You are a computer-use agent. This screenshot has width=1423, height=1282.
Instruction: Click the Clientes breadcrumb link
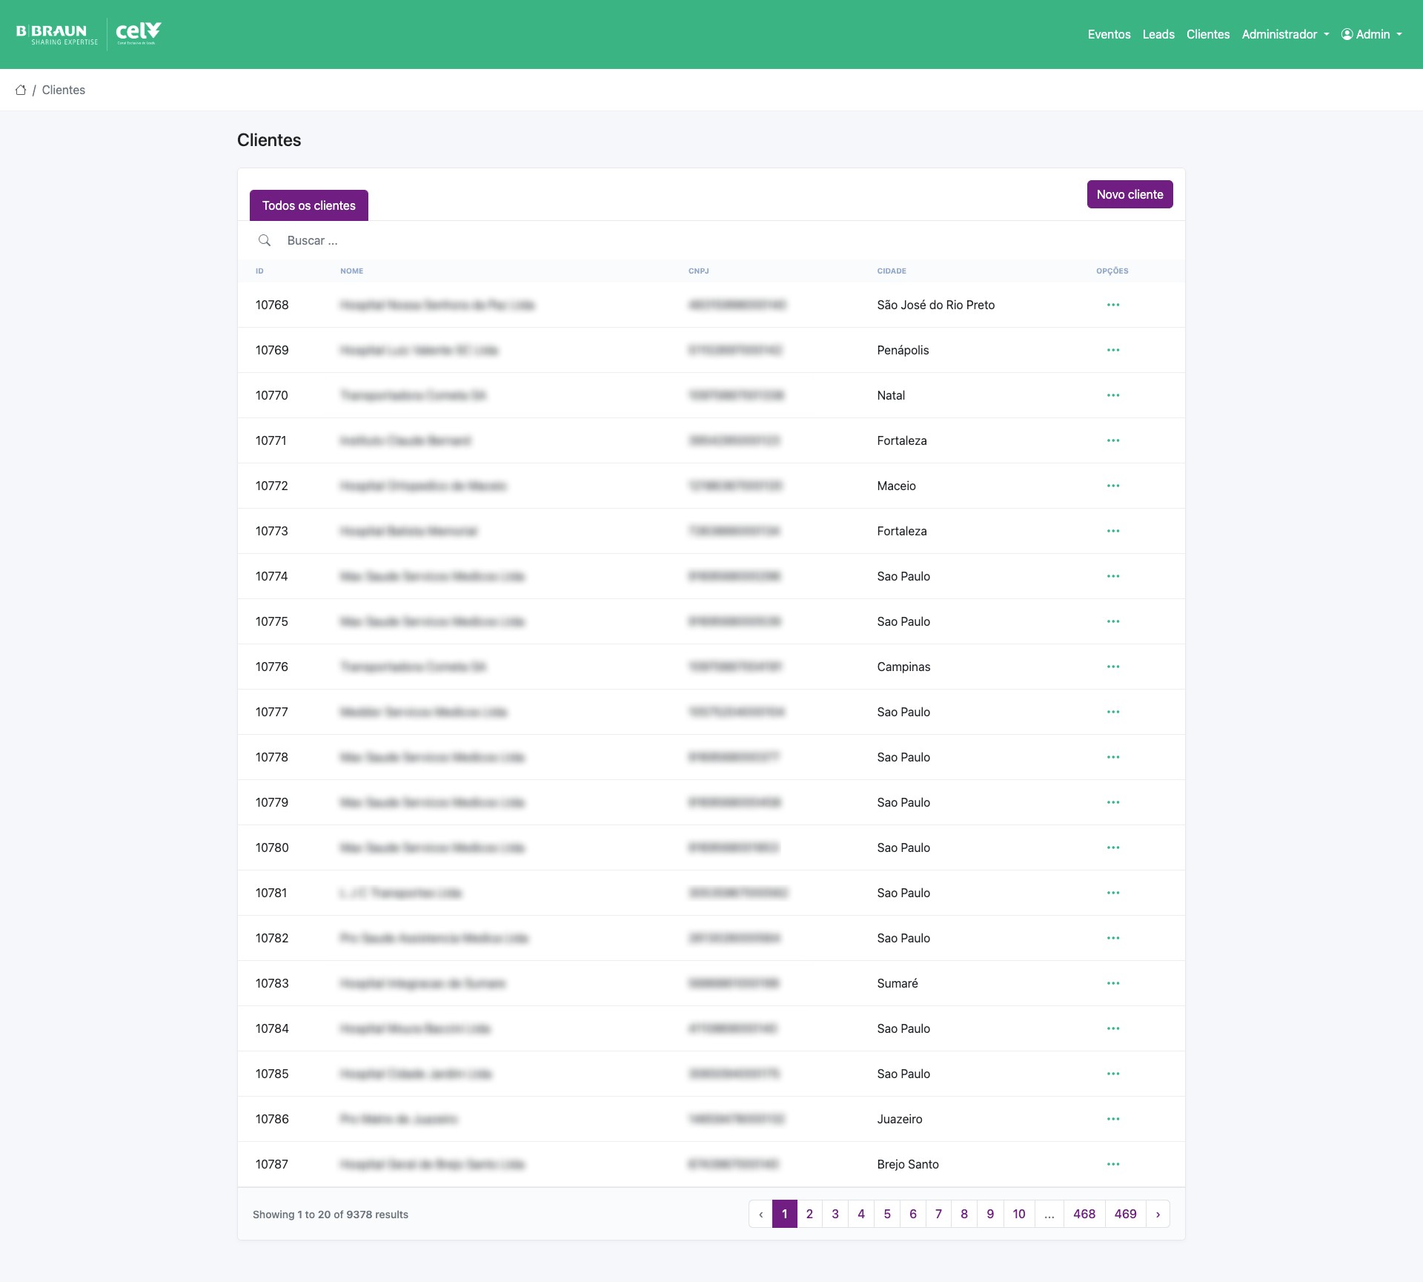(x=64, y=90)
